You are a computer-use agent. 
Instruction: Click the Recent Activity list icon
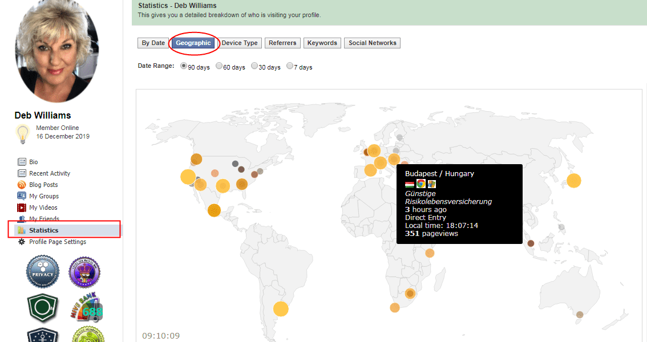pos(22,173)
